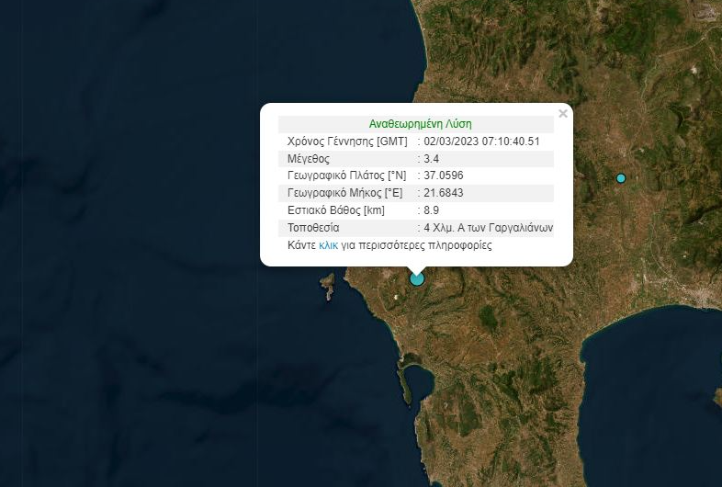Select the small cyan earthquake marker at right

point(621,178)
